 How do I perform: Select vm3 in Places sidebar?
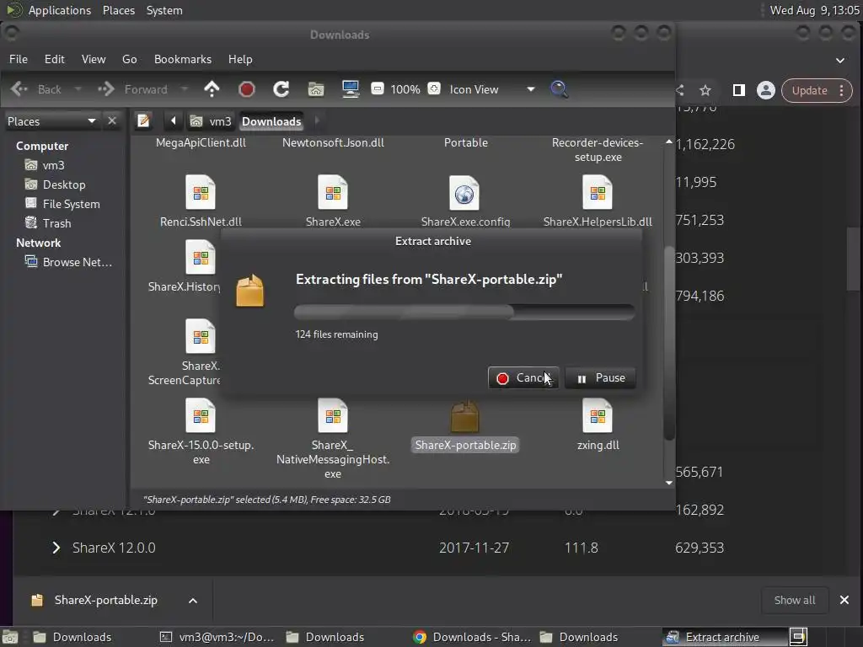[46, 165]
